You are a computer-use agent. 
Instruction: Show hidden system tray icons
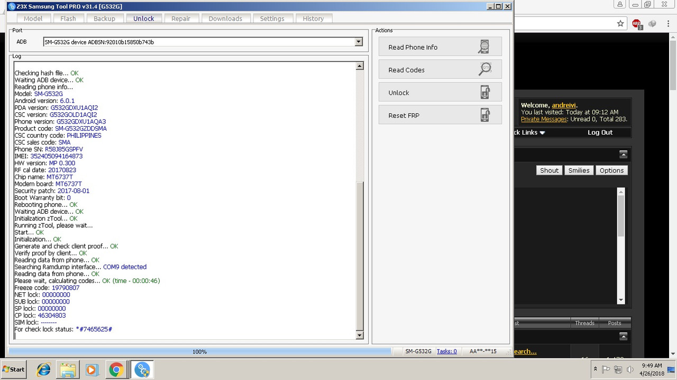(x=596, y=369)
